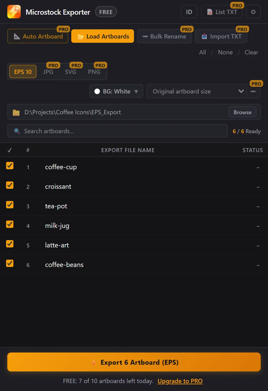268x391 pixels.
Task: Click the PRO badge on Auto Artboard
Action: pos(63,30)
